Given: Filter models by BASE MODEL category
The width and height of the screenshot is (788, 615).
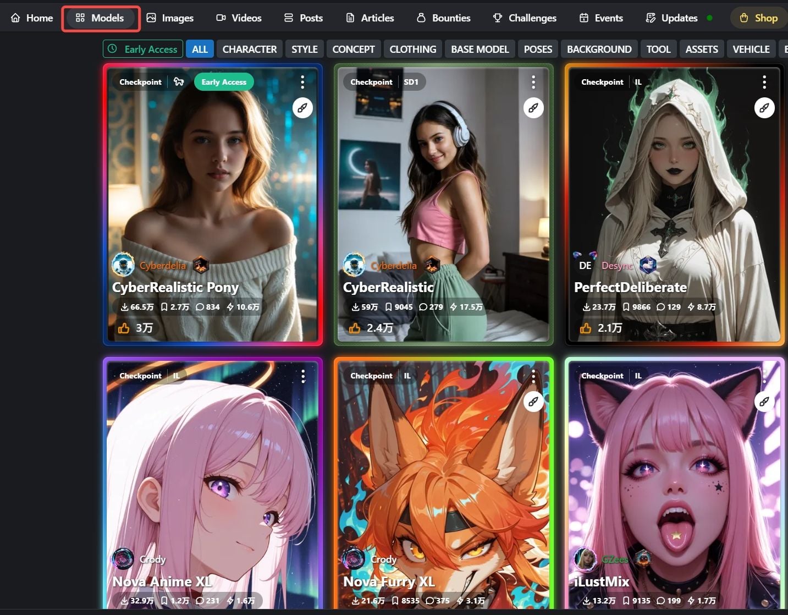Looking at the screenshot, I should 480,49.
